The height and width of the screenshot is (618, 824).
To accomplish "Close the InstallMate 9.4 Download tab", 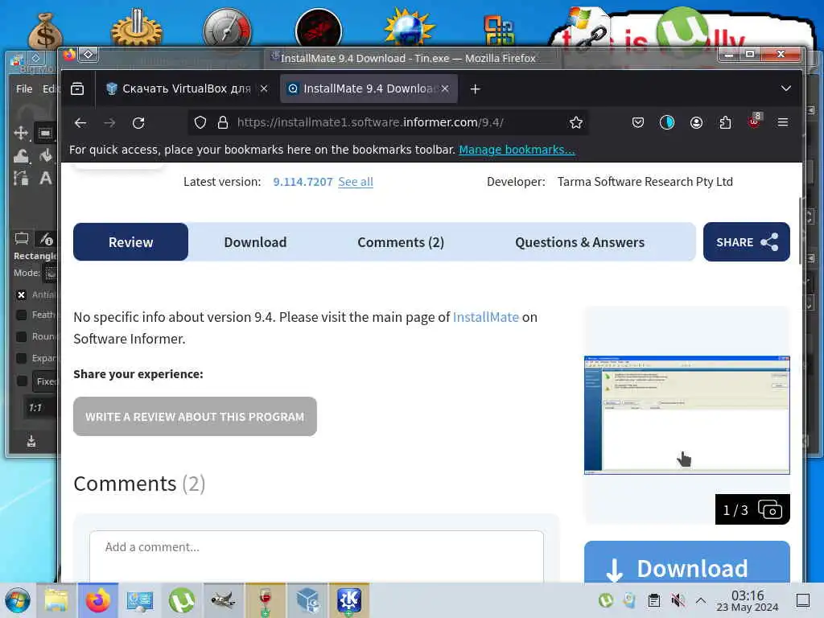I will coord(445,89).
